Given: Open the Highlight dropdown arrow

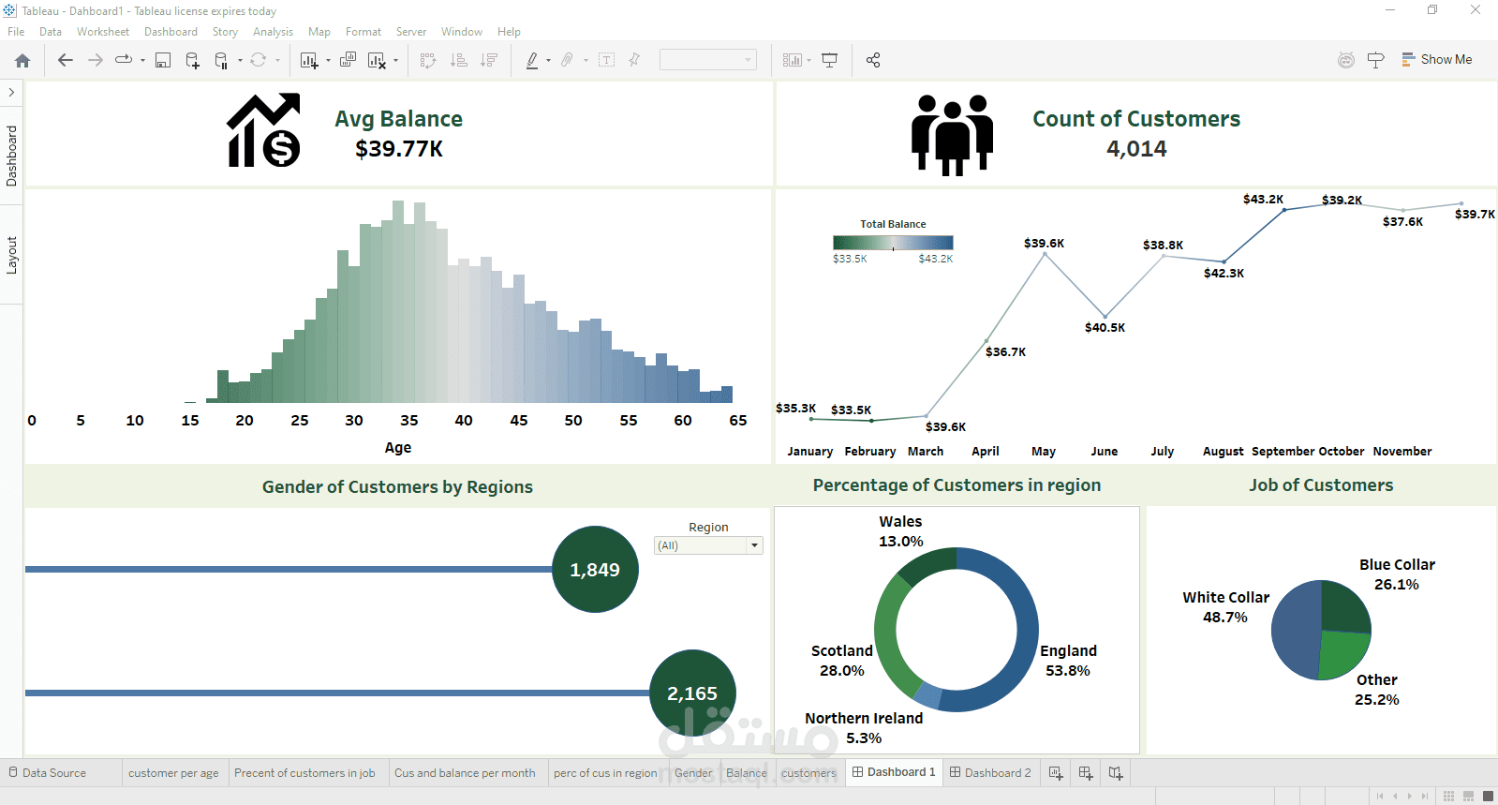Looking at the screenshot, I should point(548,61).
